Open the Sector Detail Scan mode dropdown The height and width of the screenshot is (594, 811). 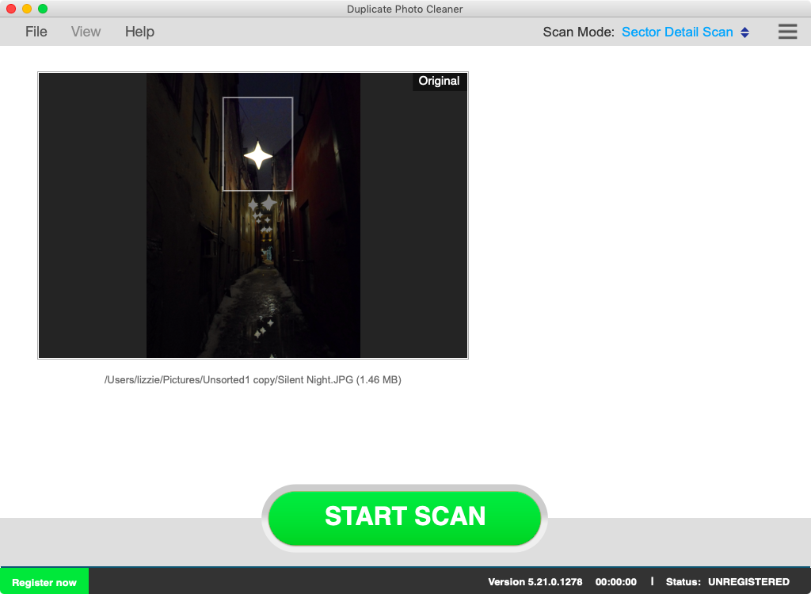pos(685,32)
